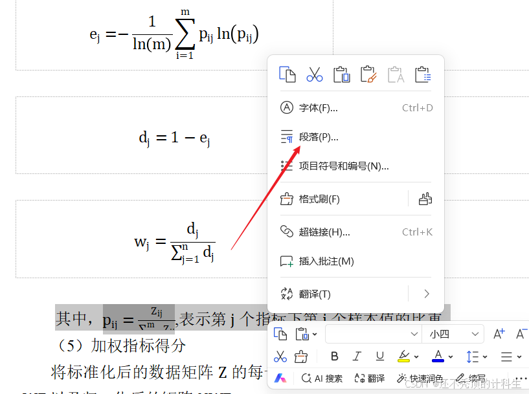Image resolution: width=529 pixels, height=394 pixels.
Task: Open the 超链接(H)... hyperlink dialog
Action: [356, 232]
